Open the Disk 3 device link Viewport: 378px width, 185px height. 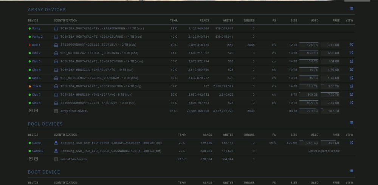click(36, 61)
